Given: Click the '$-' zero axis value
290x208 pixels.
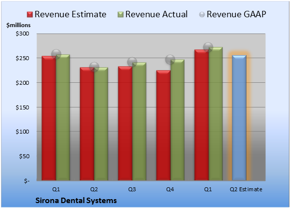Looking at the screenshot, I should 27,181.
